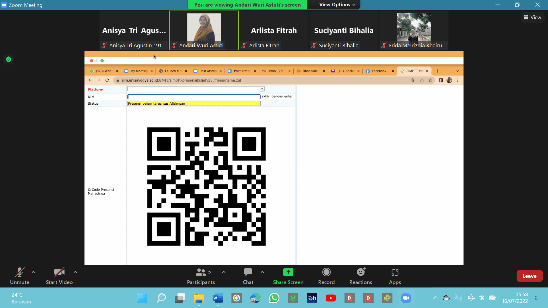Open the tab search dropdown arrow
The width and height of the screenshot is (548, 308).
point(458,71)
